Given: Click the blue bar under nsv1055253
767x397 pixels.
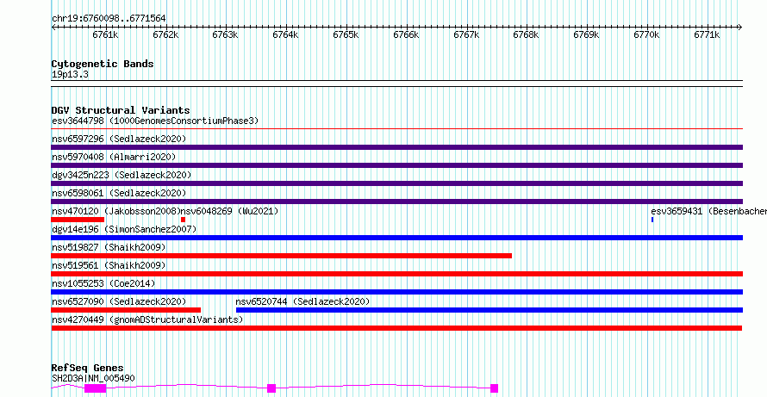Looking at the screenshot, I should (x=396, y=292).
